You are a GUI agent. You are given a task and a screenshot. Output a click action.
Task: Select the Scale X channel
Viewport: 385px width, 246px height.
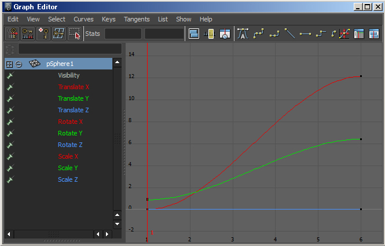[x=68, y=156]
